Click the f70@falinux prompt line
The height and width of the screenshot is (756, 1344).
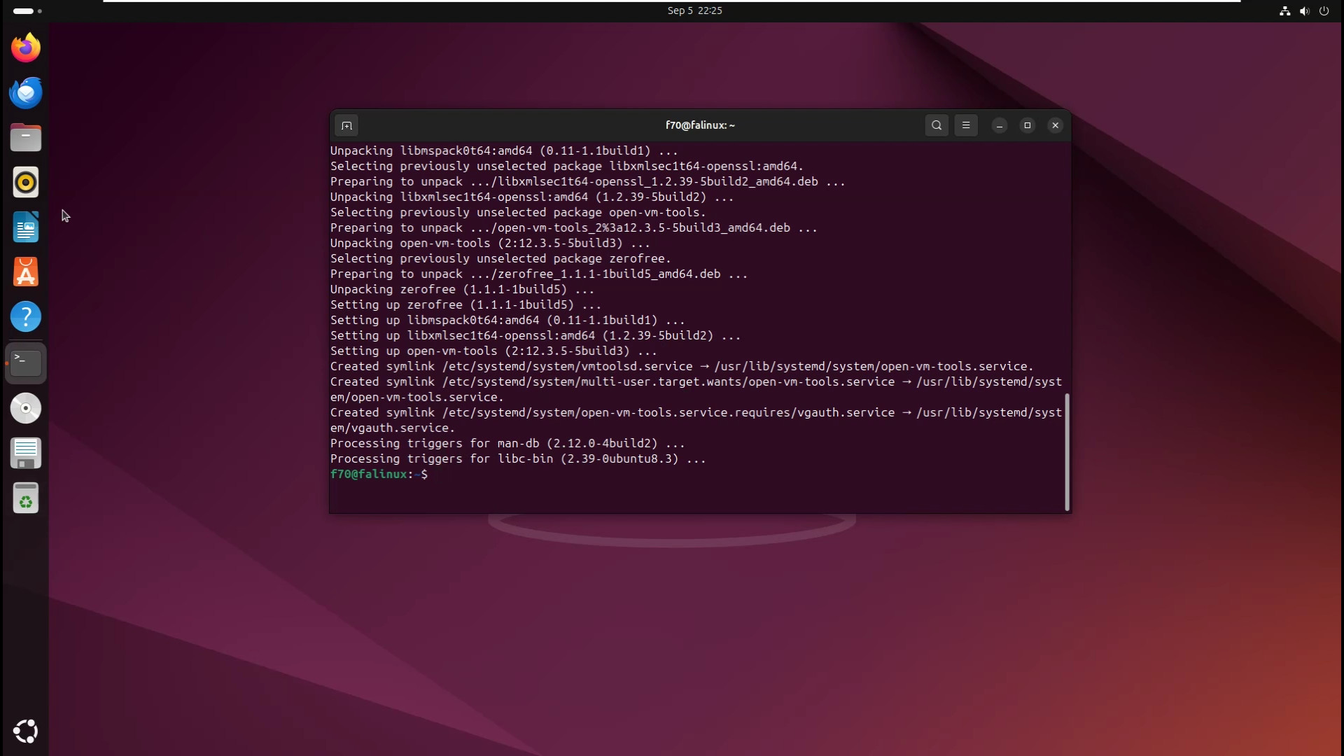point(379,474)
